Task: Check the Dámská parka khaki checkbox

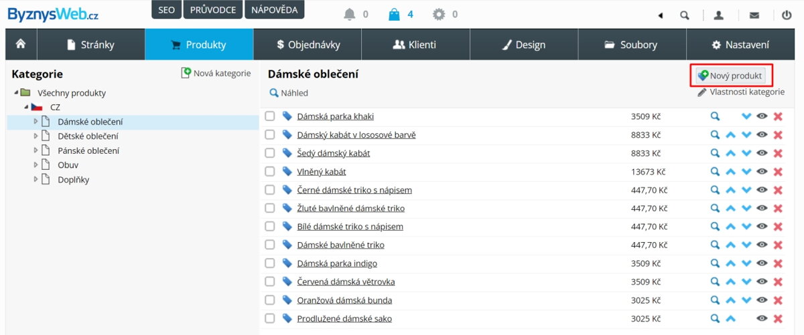Action: pyautogui.click(x=269, y=116)
